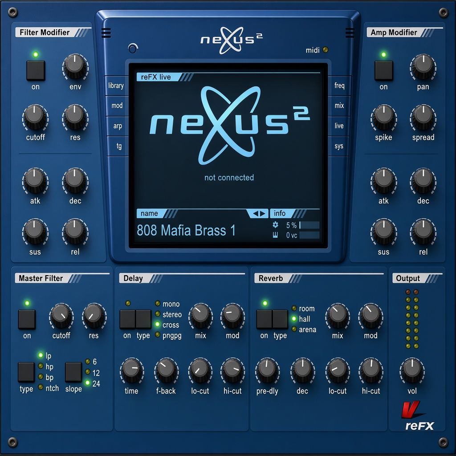Toggle the Delay on button
Viewport: 456px width, 456px height.
coord(127,319)
